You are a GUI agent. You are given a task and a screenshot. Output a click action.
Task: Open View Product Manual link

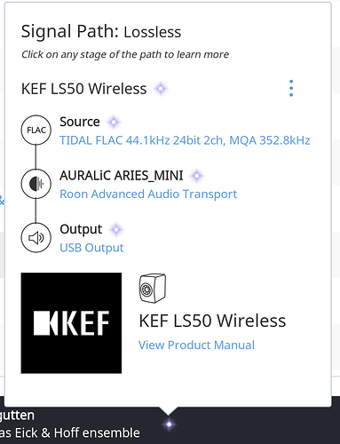[196, 345]
